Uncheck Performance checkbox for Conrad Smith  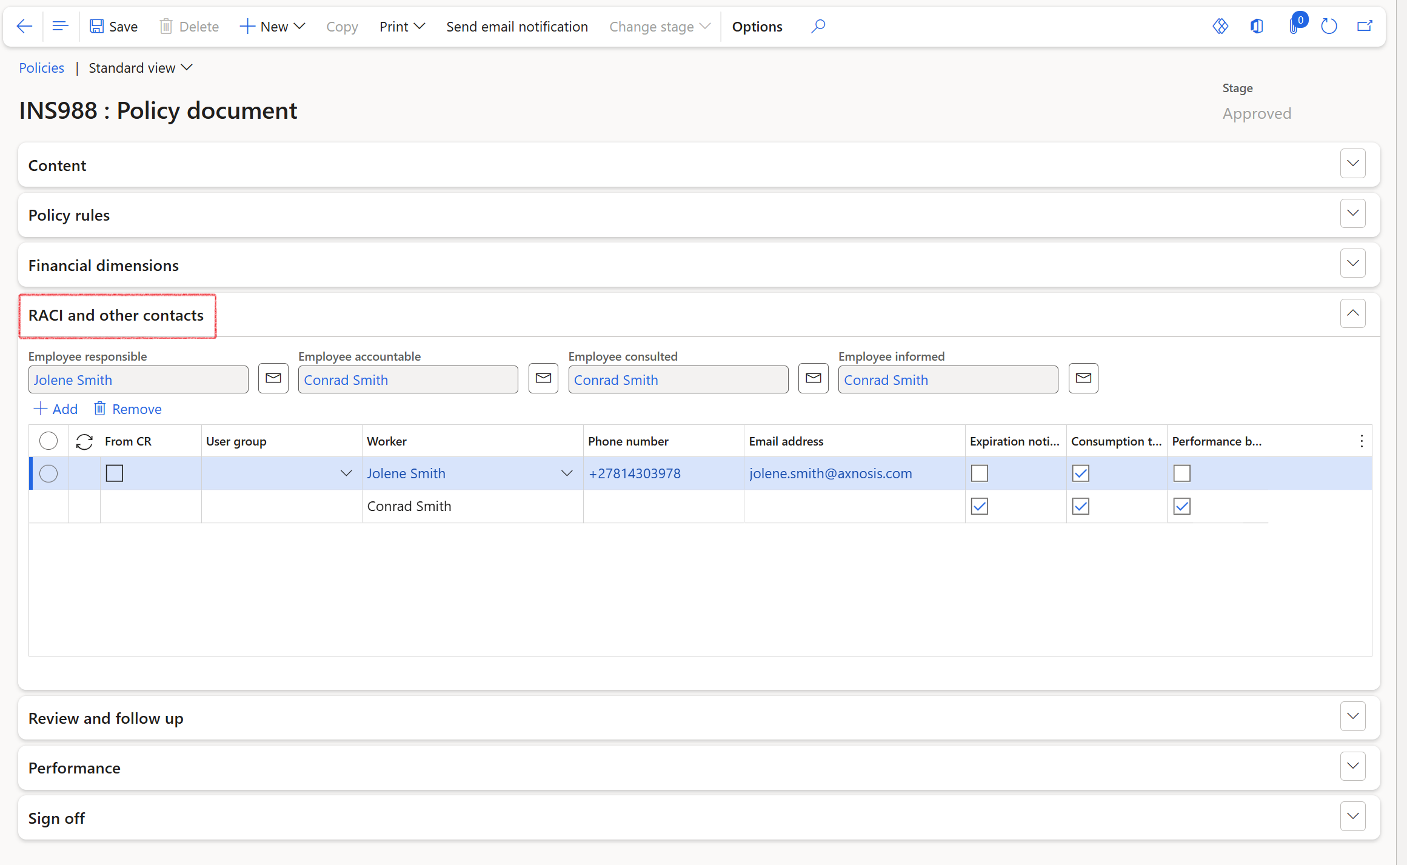click(1182, 506)
